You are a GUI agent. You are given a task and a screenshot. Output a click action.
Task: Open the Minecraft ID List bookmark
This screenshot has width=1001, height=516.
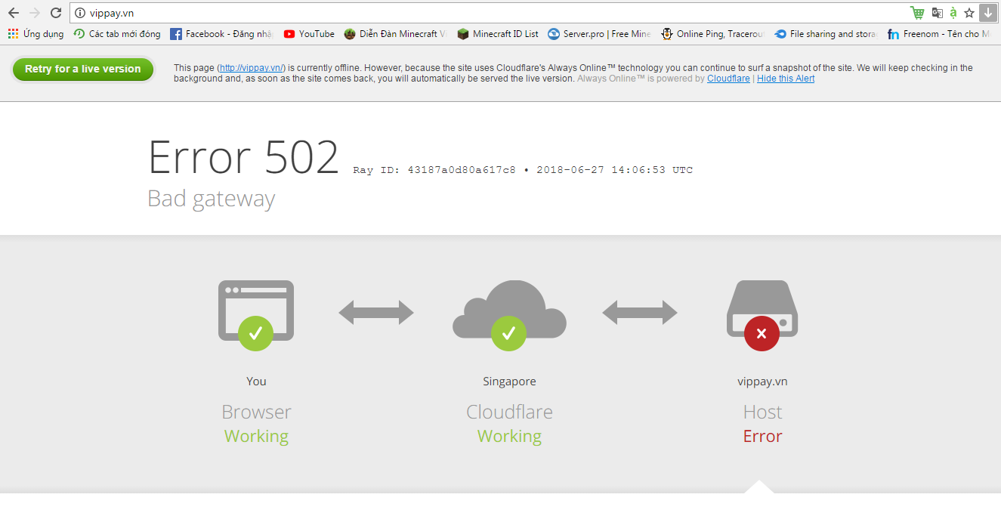(498, 34)
